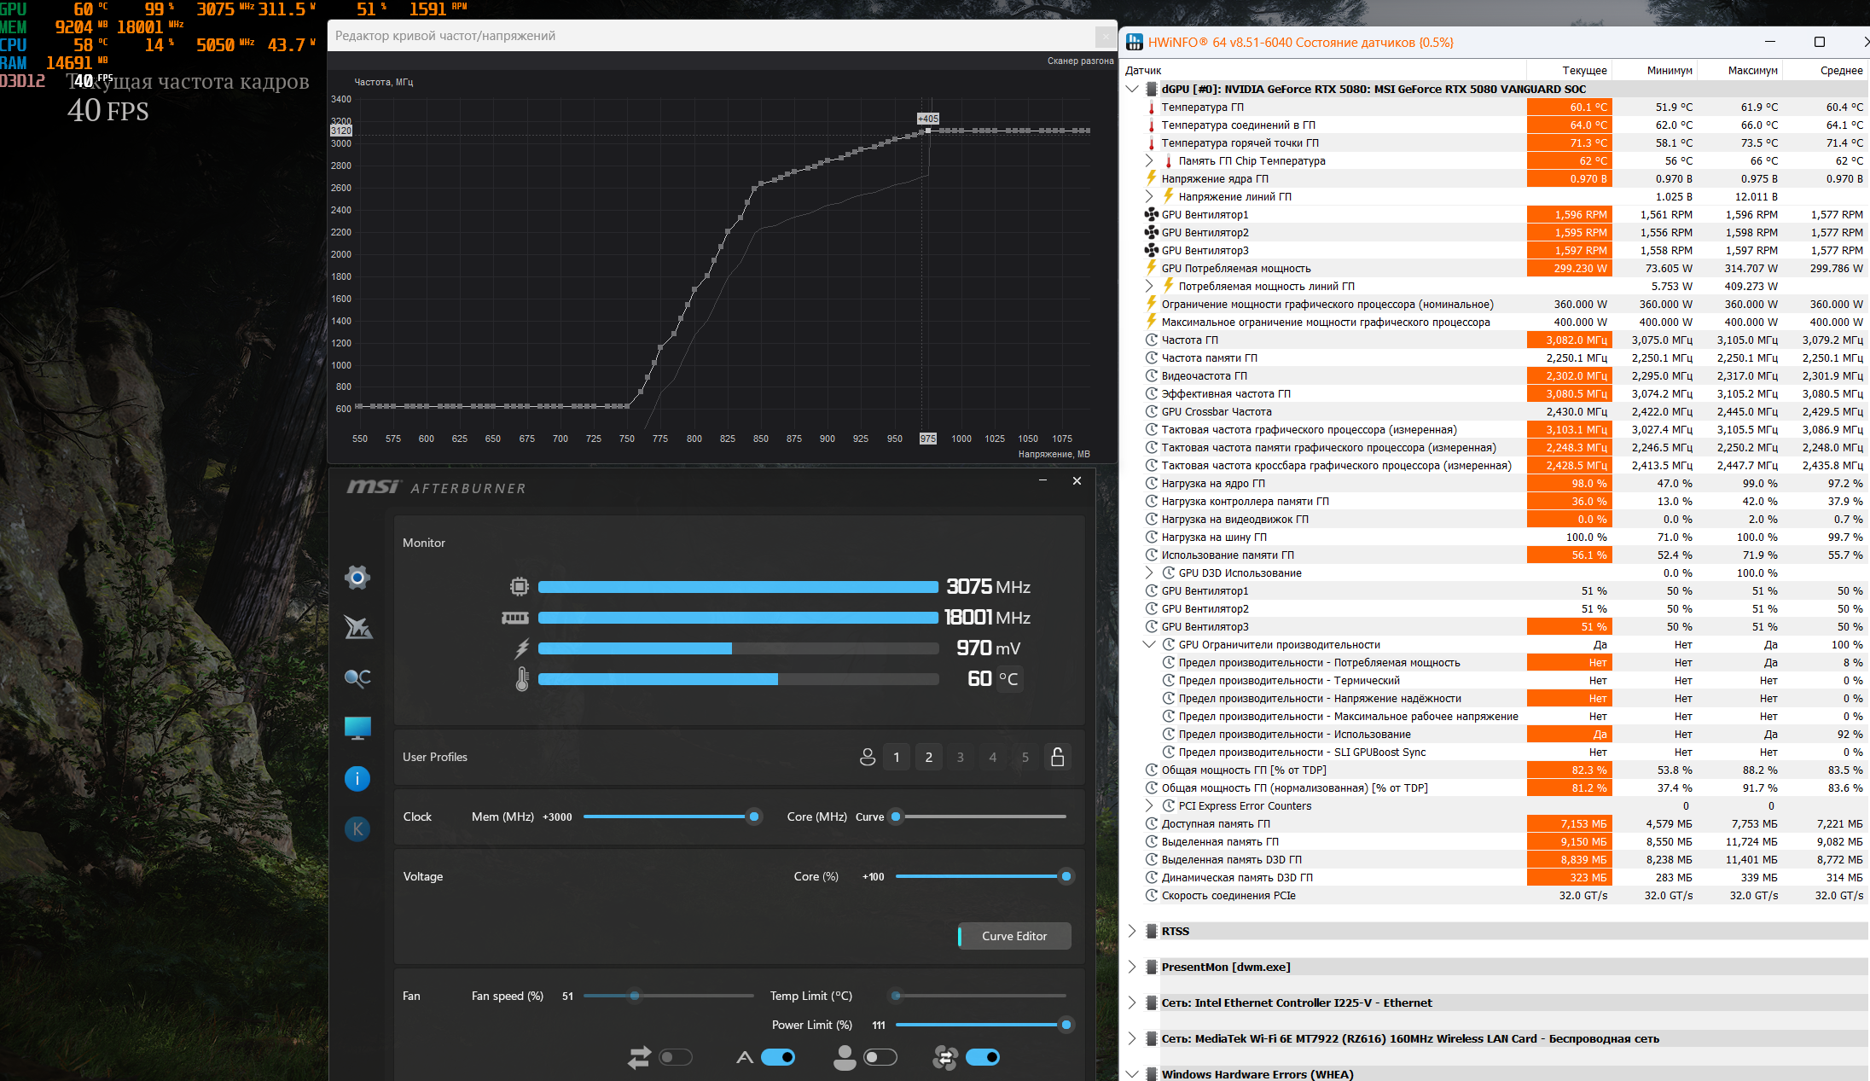
Task: Select user profile 3 in Afterburner
Action: tap(961, 757)
